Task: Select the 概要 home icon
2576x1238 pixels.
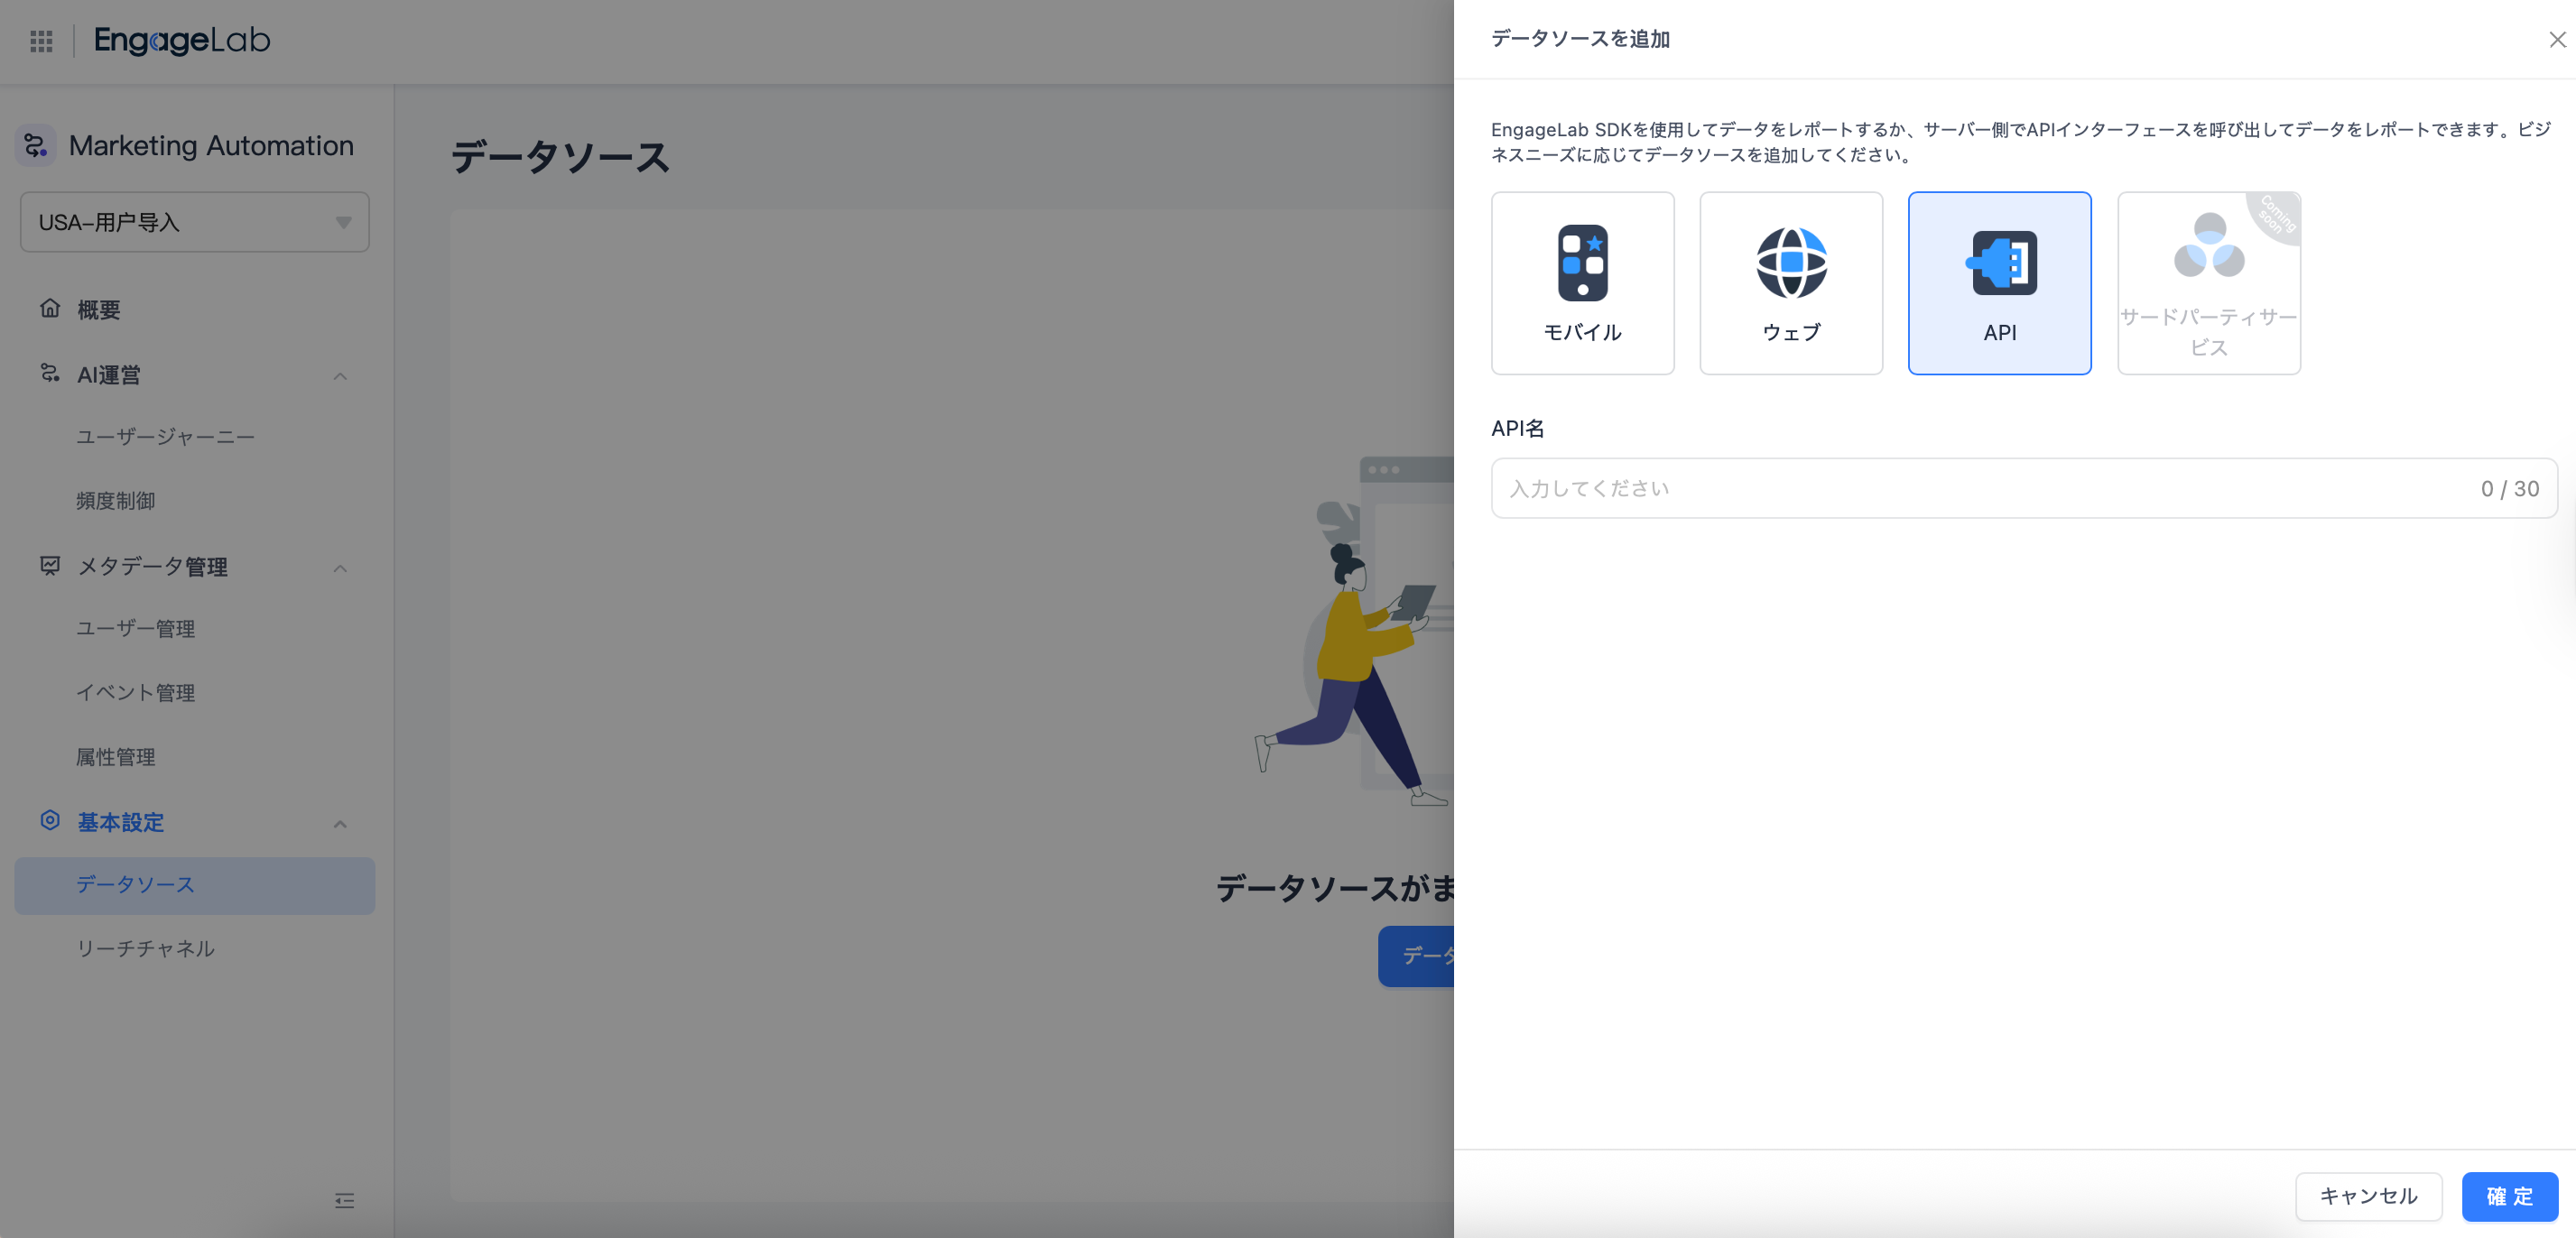Action: coord(50,309)
